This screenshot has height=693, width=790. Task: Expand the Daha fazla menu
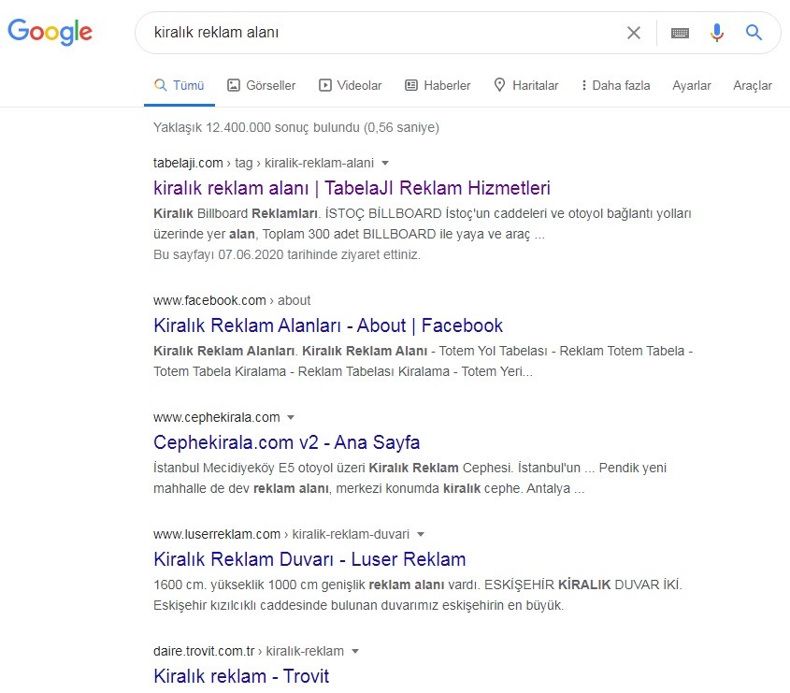(x=615, y=85)
